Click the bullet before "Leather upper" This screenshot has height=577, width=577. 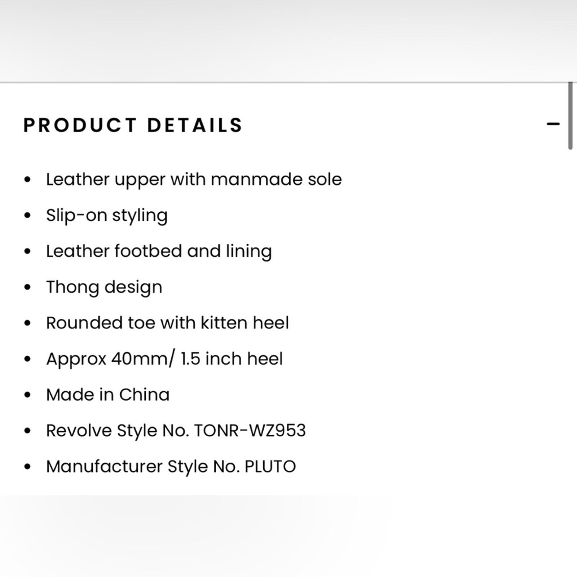27,179
